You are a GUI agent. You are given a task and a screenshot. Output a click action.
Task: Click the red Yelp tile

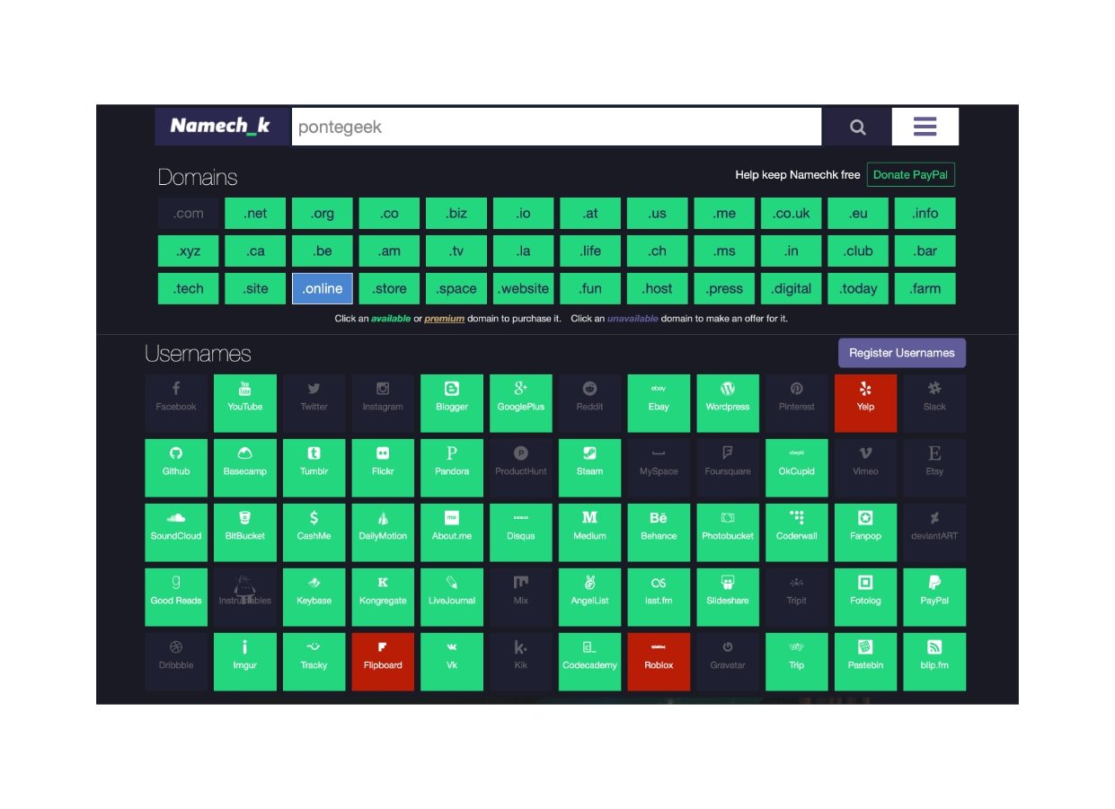pos(866,404)
